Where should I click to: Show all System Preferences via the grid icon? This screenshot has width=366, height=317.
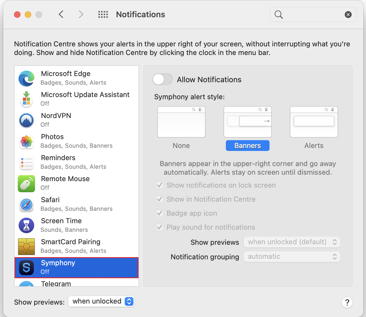pyautogui.click(x=103, y=14)
